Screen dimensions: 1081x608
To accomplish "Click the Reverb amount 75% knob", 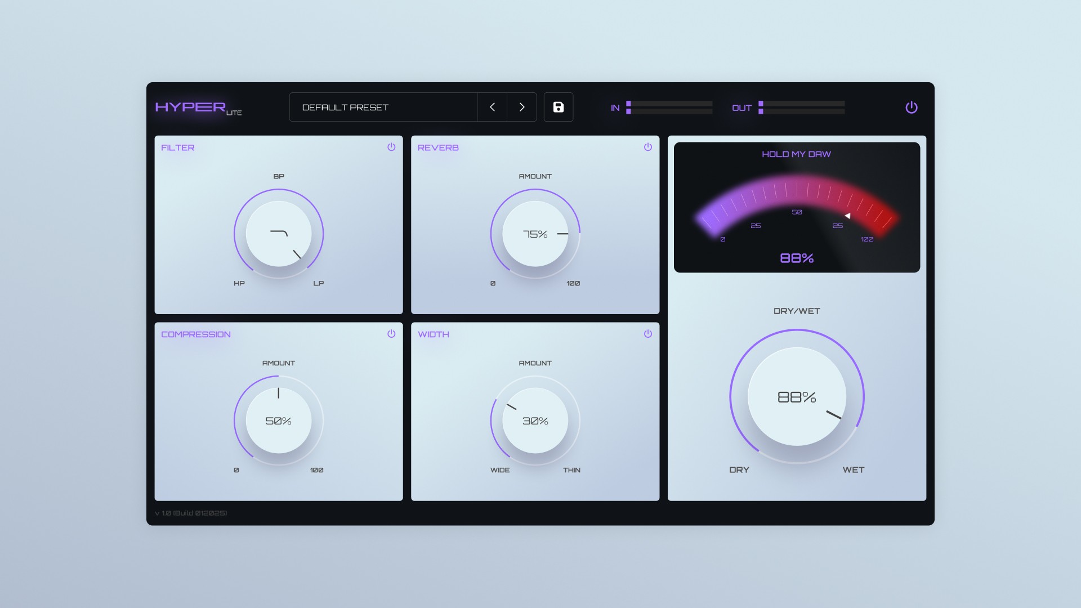I will pos(535,234).
